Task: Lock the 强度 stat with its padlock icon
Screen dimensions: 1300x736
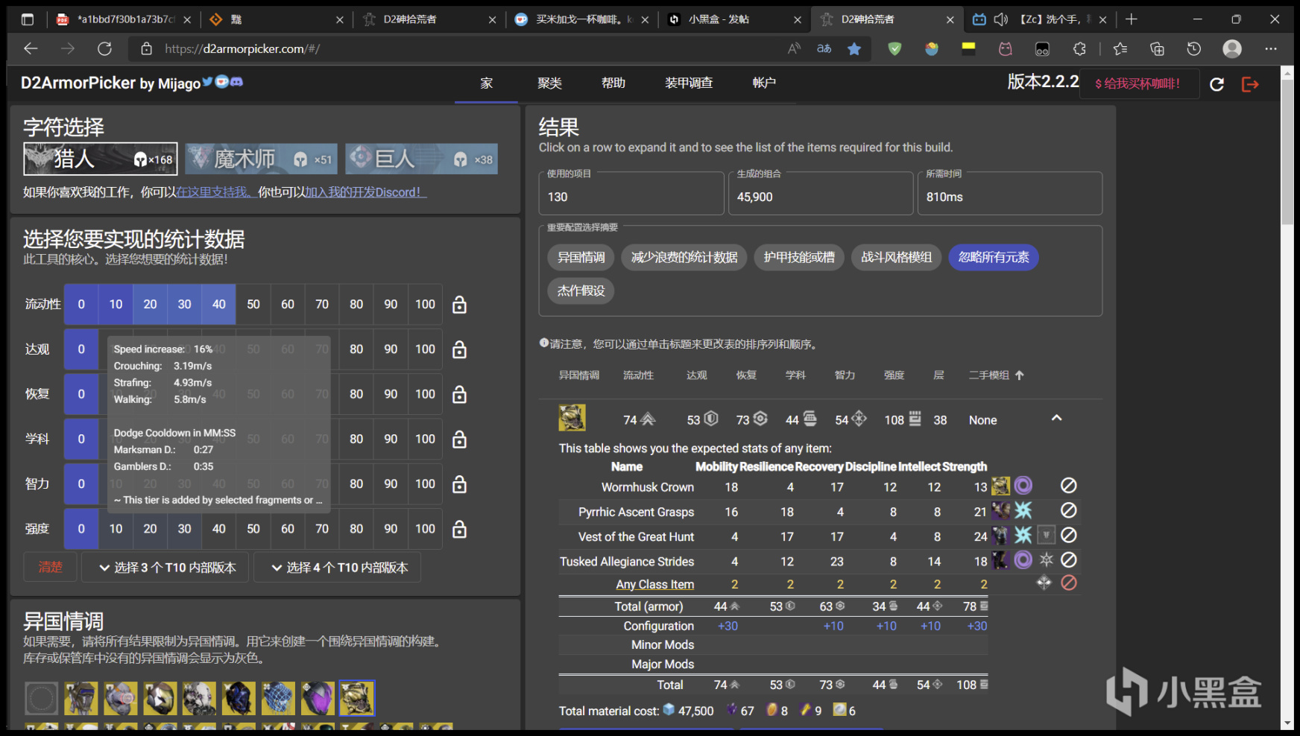Action: [x=460, y=529]
